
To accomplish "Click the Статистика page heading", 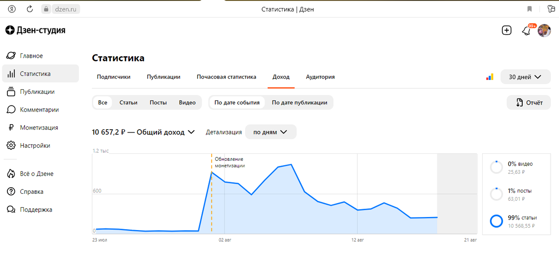I will [118, 58].
